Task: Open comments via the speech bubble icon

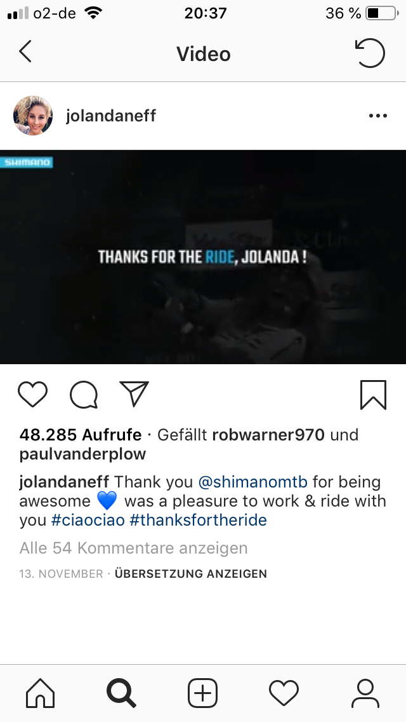Action: 84,395
